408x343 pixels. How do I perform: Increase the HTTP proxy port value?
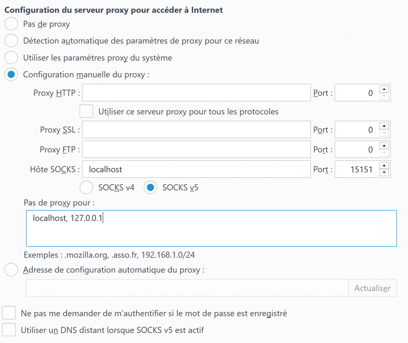click(384, 89)
